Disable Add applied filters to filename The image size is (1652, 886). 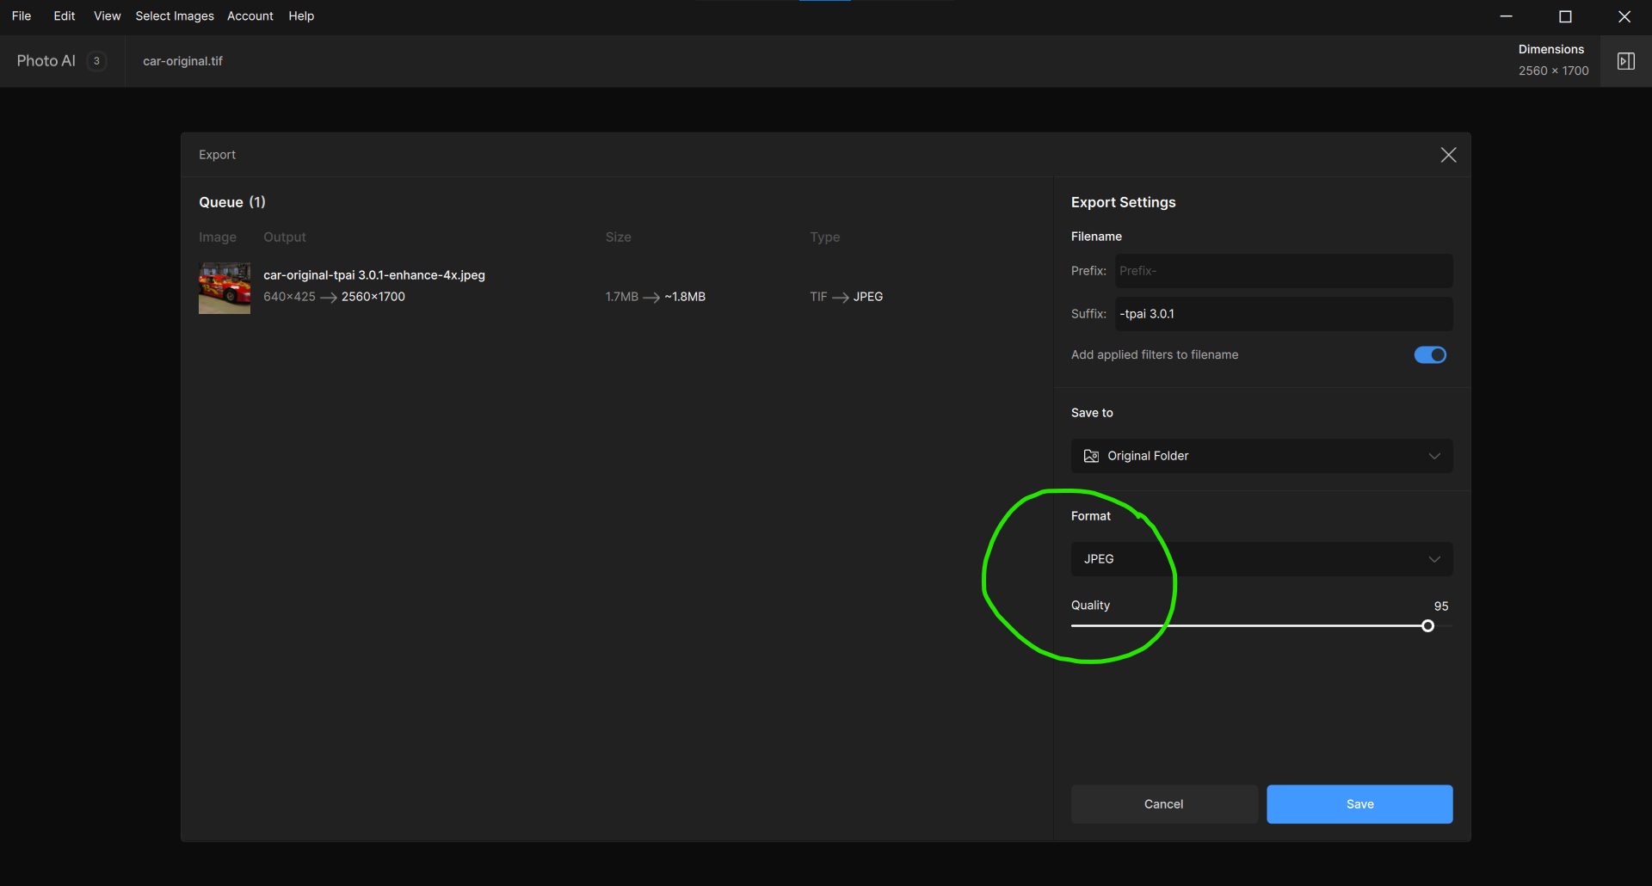tap(1429, 354)
